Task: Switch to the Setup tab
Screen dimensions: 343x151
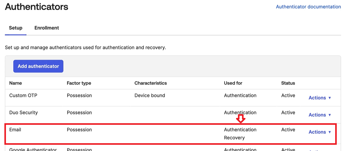Action: click(16, 28)
